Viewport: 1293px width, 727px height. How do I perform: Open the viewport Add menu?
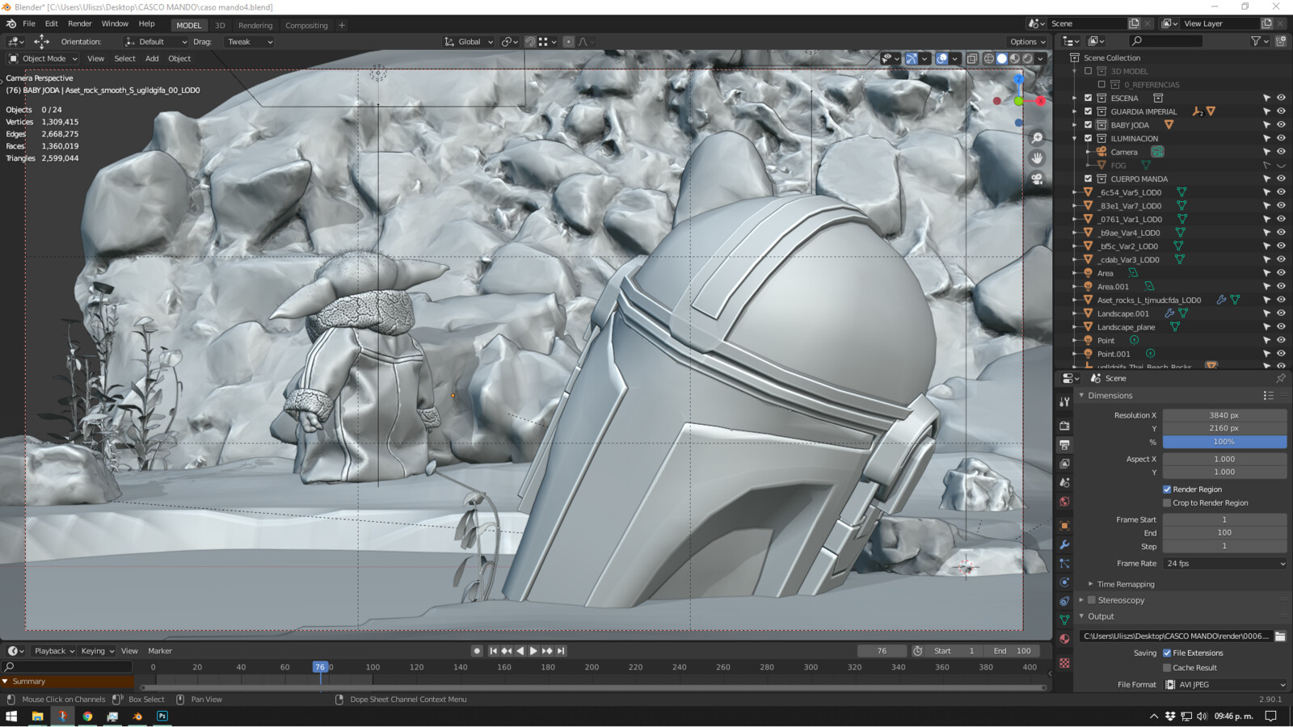152,59
